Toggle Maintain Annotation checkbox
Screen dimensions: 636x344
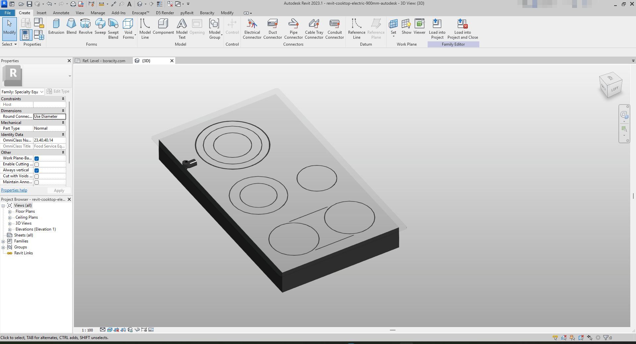point(37,182)
